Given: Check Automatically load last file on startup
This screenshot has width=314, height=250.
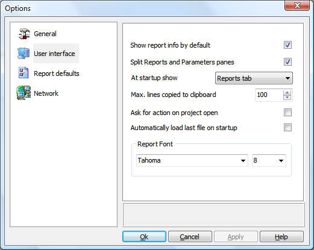Looking at the screenshot, I should [287, 128].
